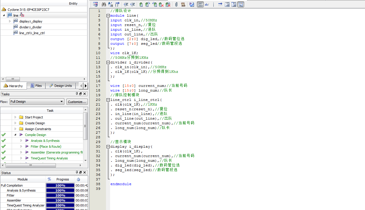Collapse the 'module line' code fold marker
Screen dimensions: 365x210
(x=108, y=16)
